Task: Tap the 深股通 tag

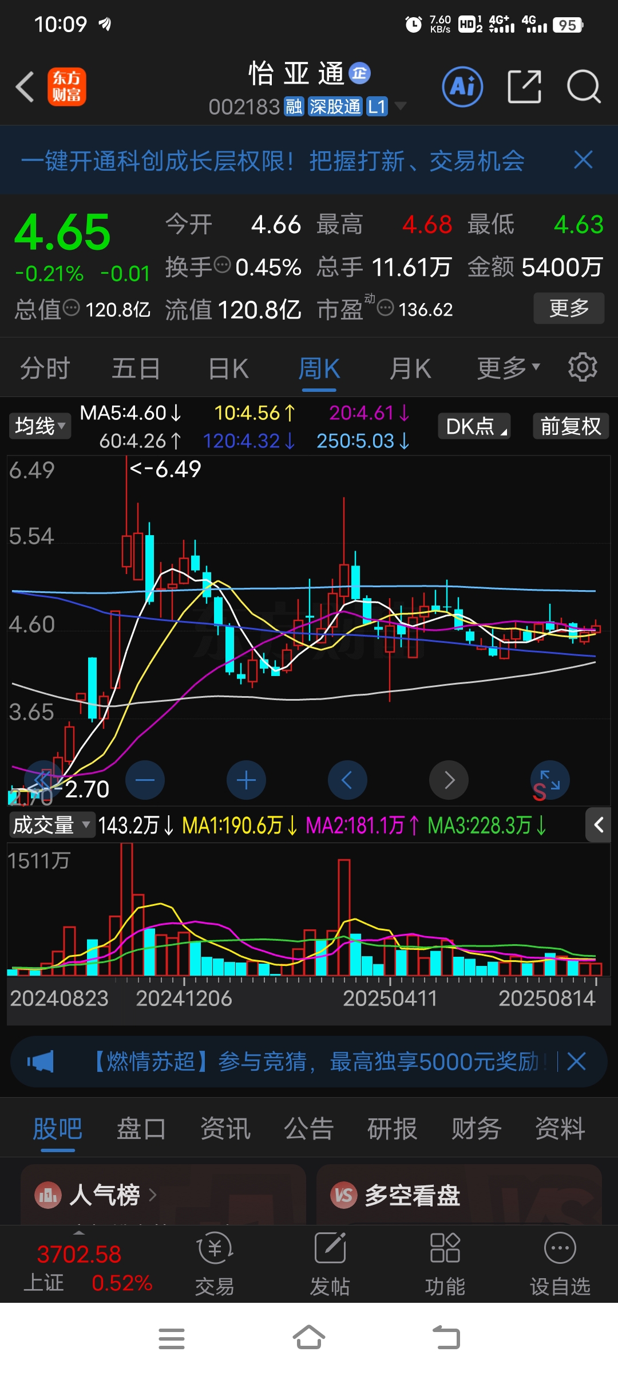Action: 335,107
